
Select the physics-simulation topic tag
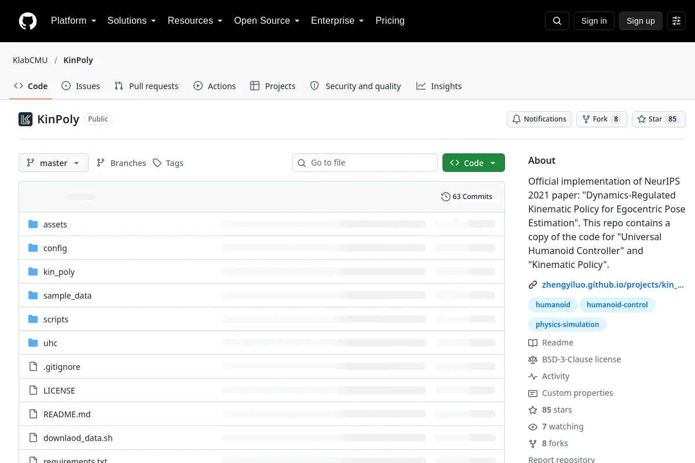tap(567, 324)
